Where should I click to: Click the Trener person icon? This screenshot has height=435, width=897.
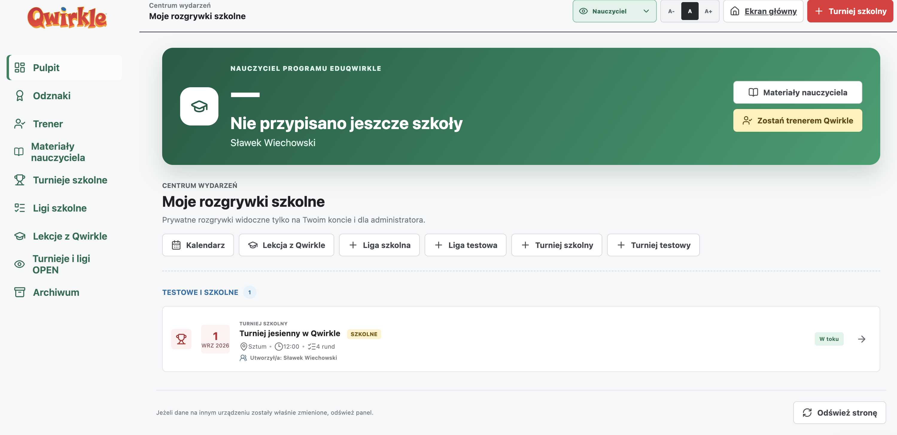click(20, 124)
